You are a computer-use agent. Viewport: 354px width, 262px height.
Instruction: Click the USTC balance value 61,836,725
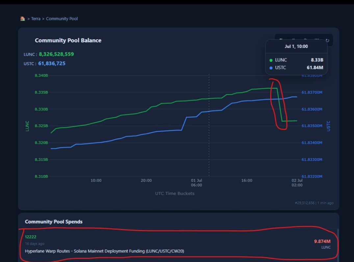(x=52, y=63)
